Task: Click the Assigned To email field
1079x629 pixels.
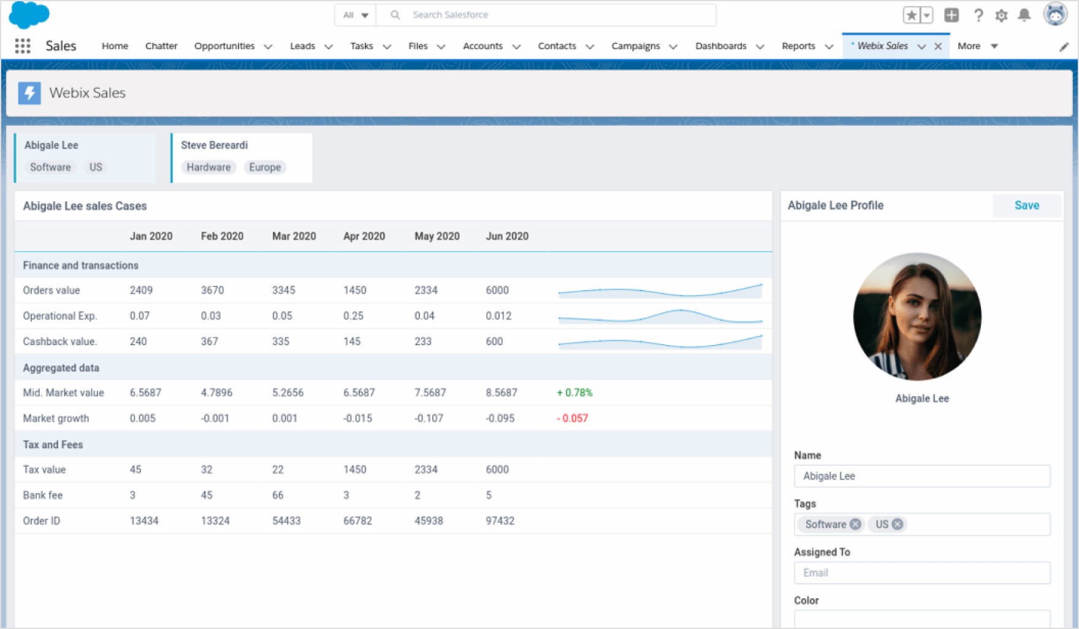Action: tap(922, 573)
